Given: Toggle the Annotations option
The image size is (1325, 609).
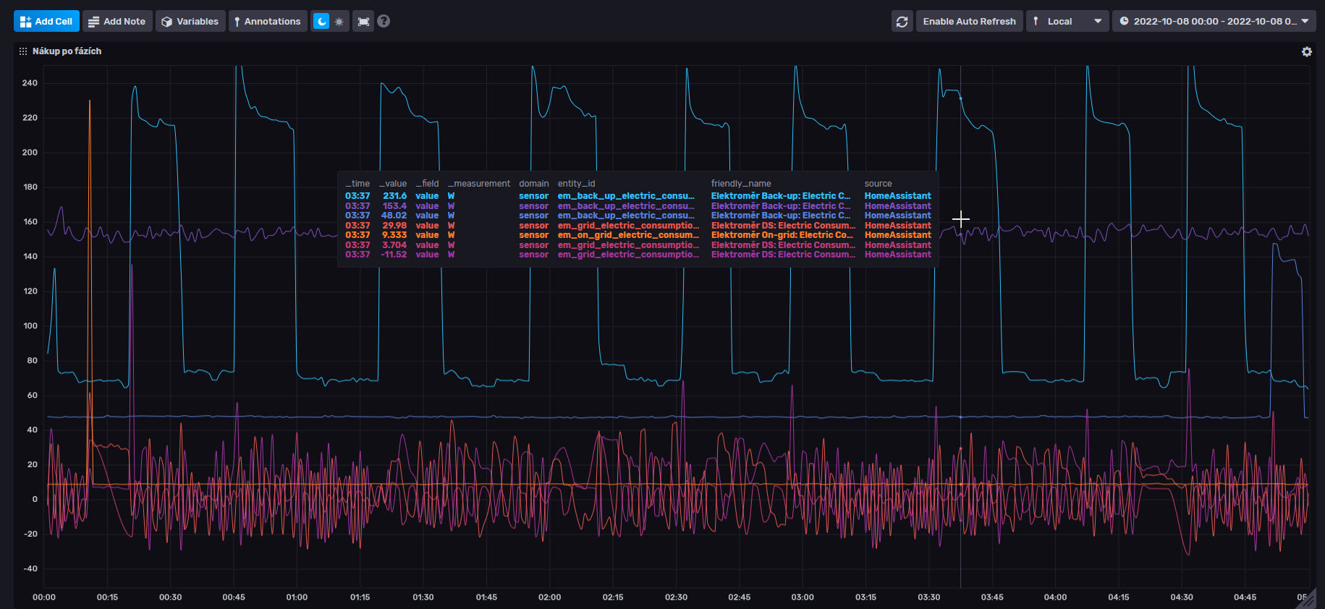Looking at the screenshot, I should pyautogui.click(x=268, y=21).
